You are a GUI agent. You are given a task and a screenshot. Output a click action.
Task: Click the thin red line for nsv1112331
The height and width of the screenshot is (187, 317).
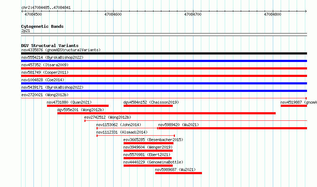(136, 136)
